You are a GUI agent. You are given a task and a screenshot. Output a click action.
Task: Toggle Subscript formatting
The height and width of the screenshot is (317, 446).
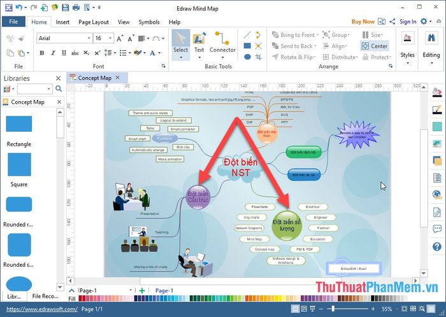(87, 53)
